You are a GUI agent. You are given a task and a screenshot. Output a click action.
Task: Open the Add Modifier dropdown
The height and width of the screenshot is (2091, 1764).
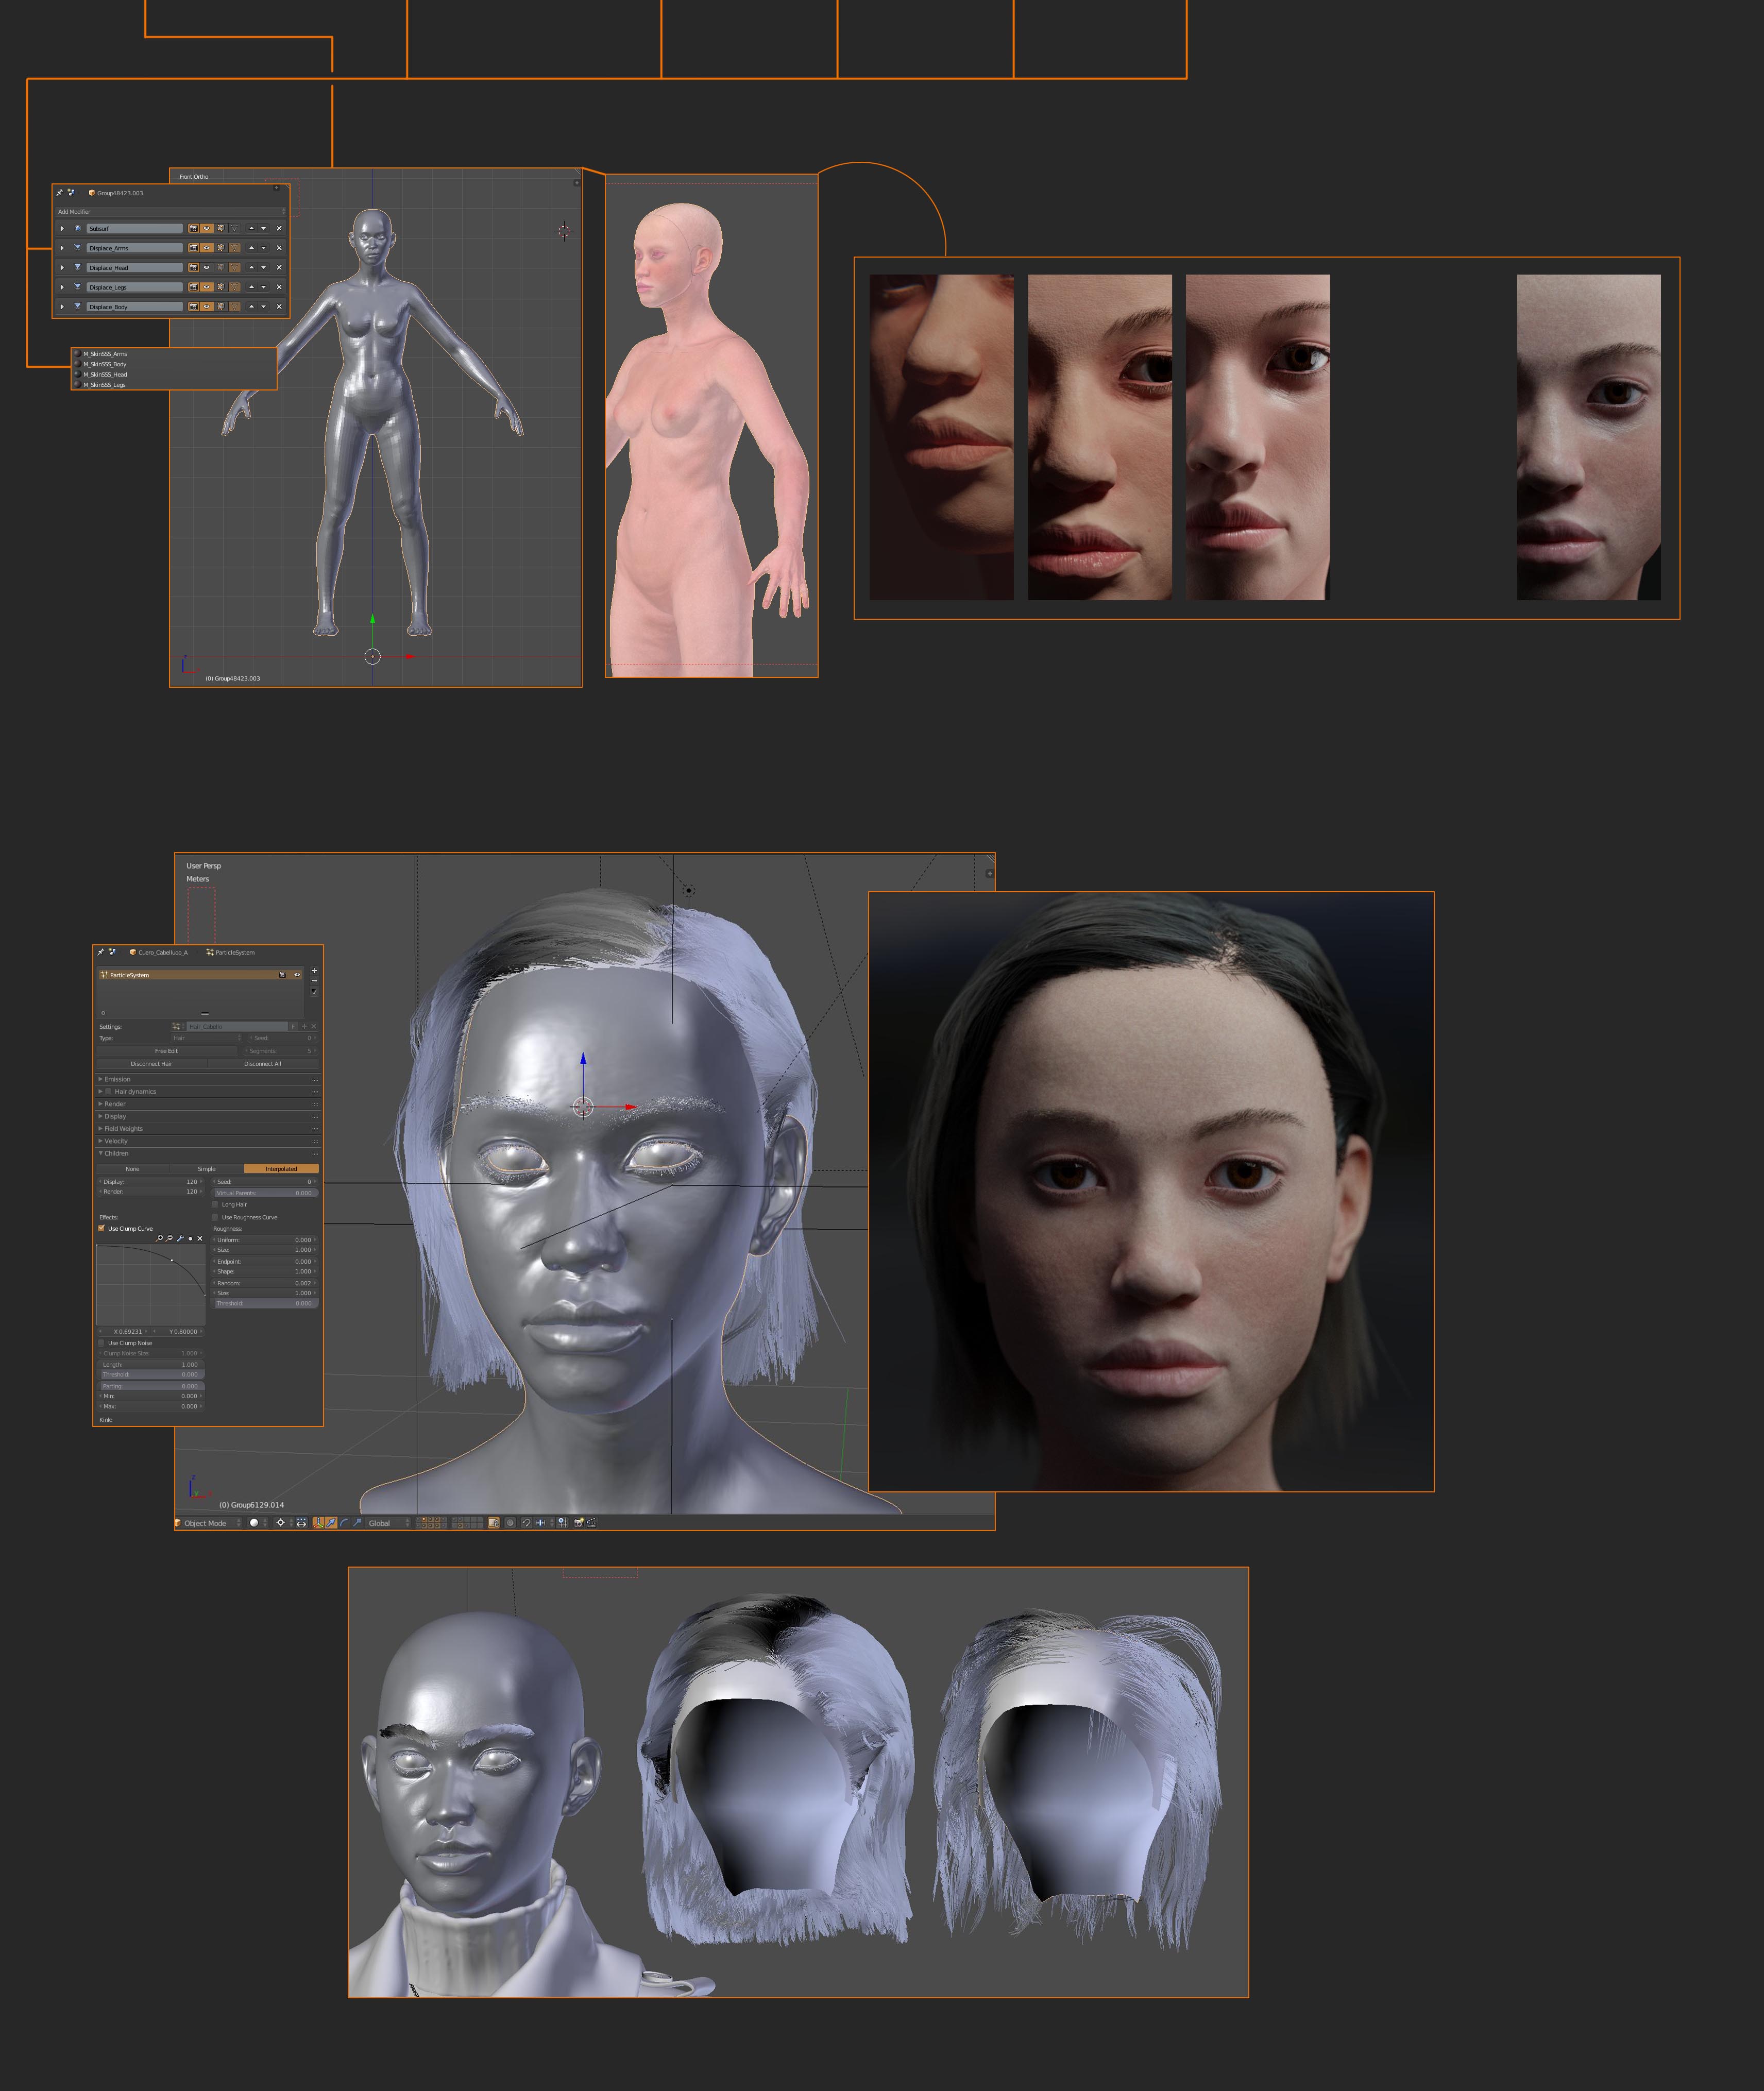[171, 211]
